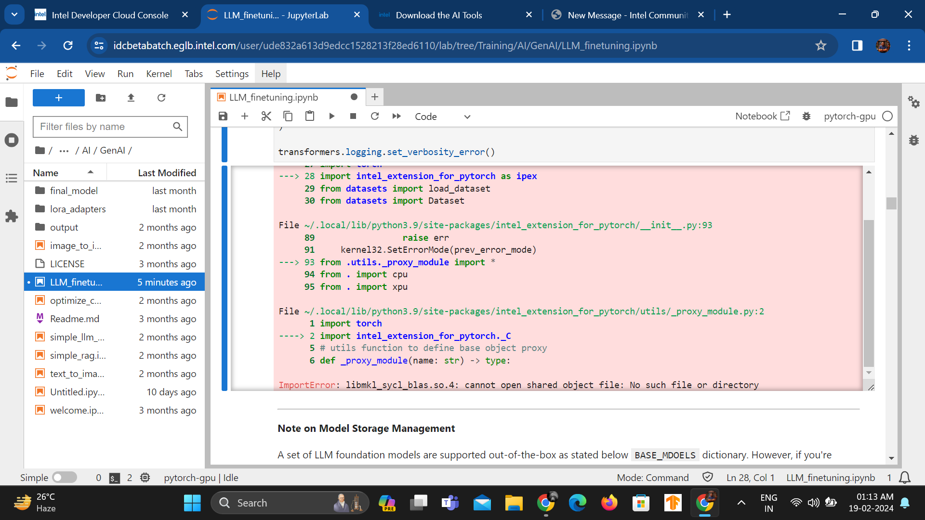Open the Extension Manager puzzle icon
Screen dimensions: 925x520
pos(12,216)
